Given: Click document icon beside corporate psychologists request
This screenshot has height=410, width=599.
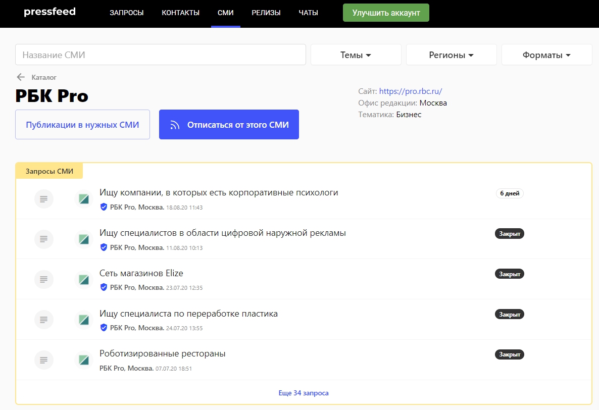Looking at the screenshot, I should click(x=43, y=199).
